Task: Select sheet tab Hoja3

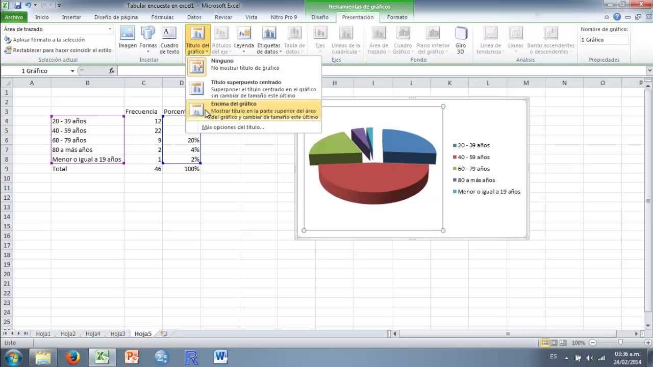Action: [x=118, y=334]
